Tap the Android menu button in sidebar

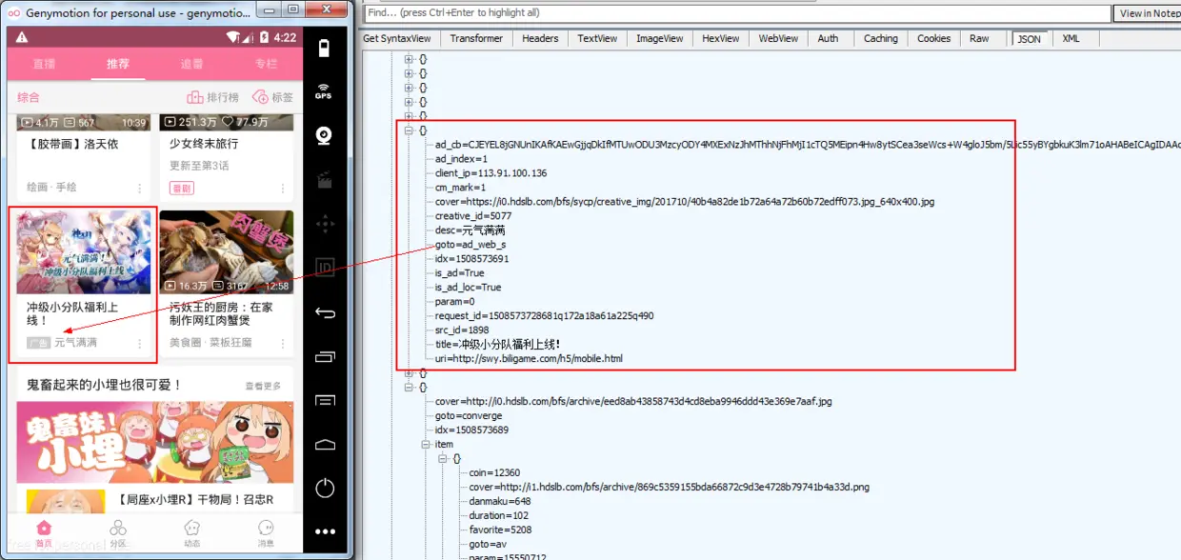pyautogui.click(x=325, y=400)
